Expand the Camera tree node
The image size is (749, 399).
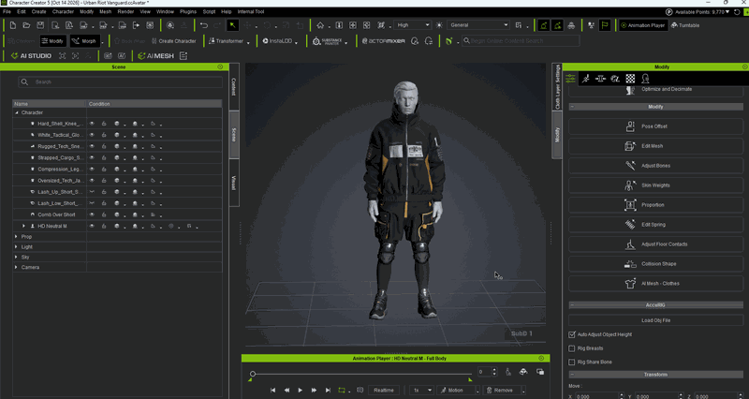pyautogui.click(x=16, y=267)
